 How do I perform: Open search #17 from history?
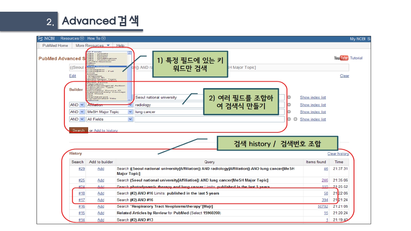(x=82, y=200)
